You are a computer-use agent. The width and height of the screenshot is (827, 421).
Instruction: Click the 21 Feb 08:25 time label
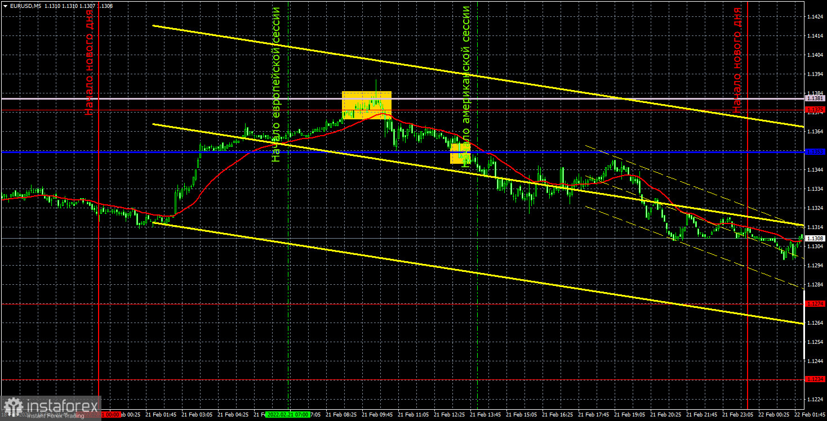coord(343,414)
